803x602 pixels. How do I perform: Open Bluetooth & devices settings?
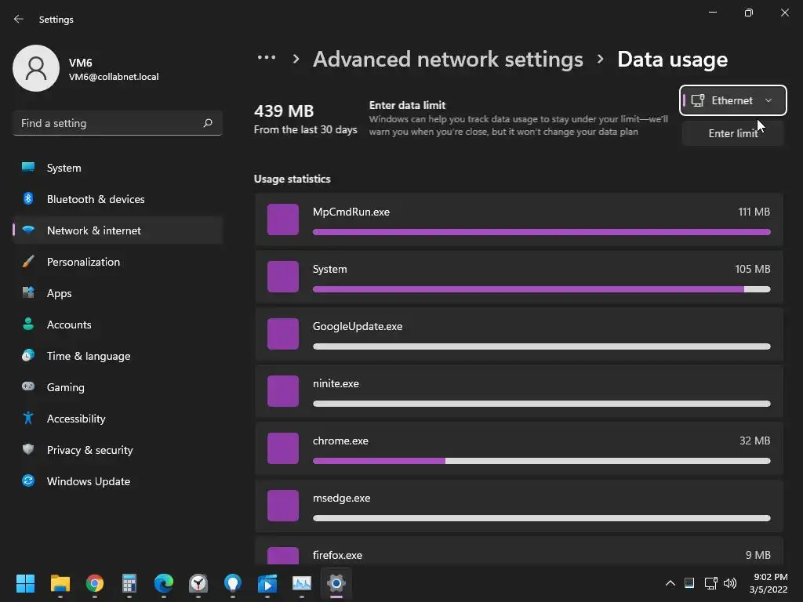coord(96,199)
